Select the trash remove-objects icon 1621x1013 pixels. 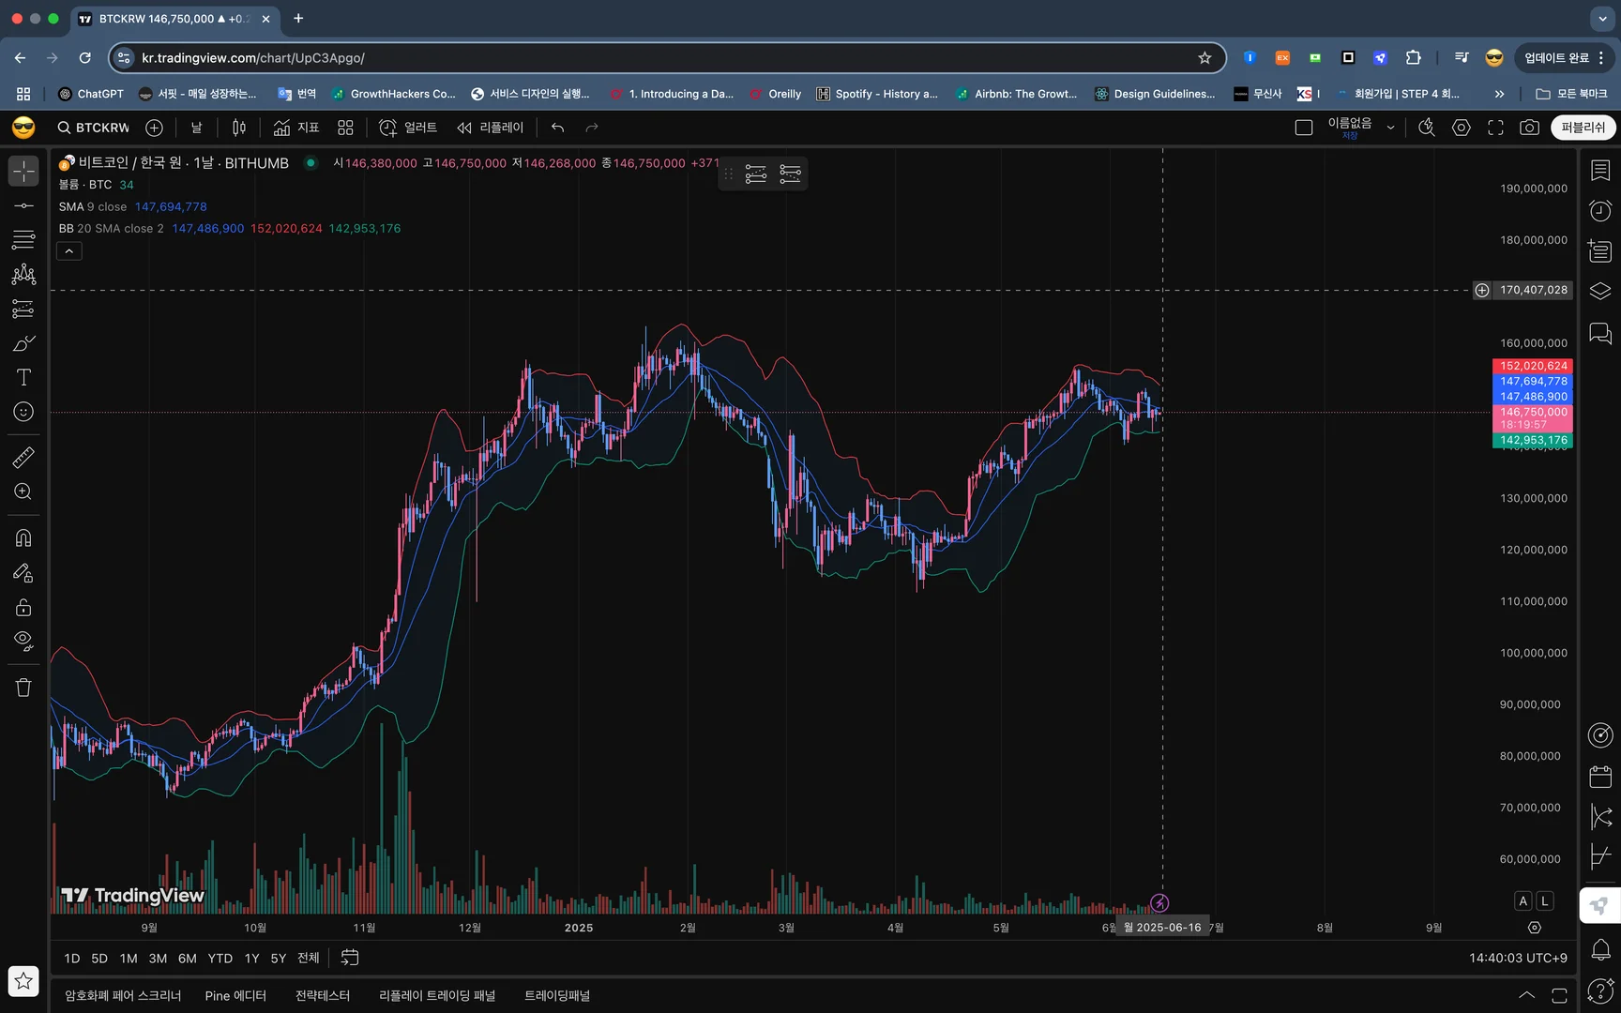pos(23,688)
